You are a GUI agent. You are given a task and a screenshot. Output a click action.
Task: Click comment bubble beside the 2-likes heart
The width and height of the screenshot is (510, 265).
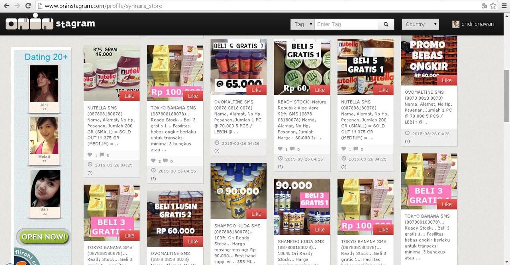coord(166,161)
